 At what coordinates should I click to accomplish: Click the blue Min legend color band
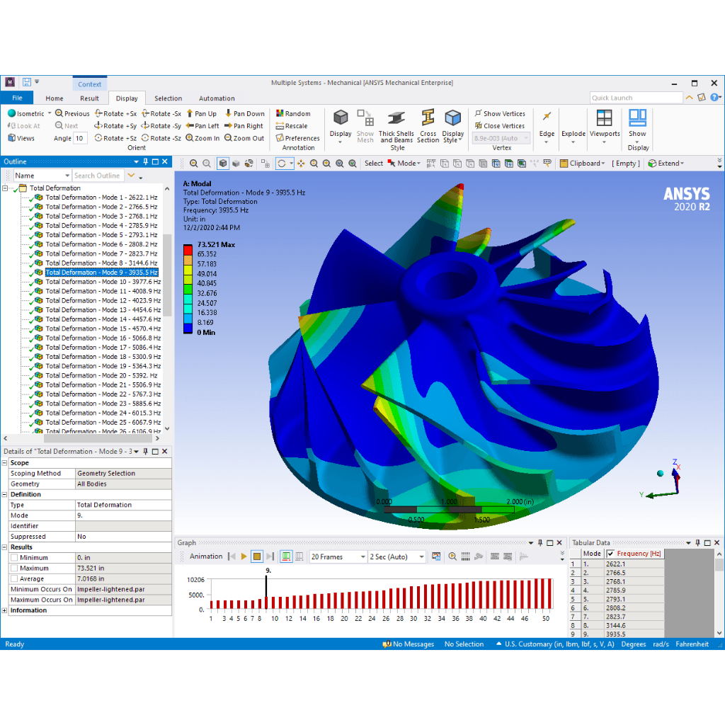pyautogui.click(x=188, y=328)
